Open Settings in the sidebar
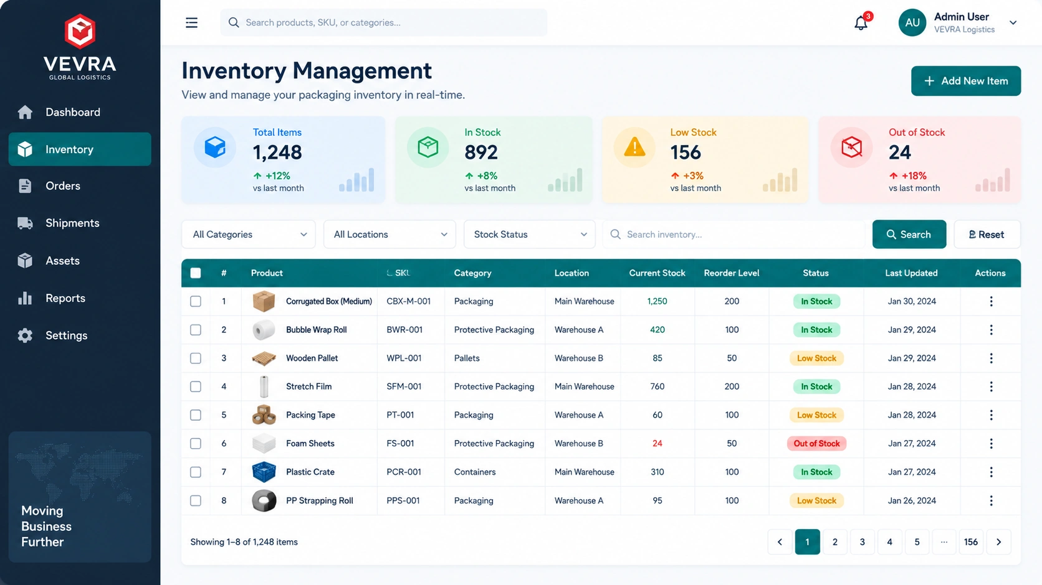Viewport: 1042px width, 585px height. (80, 335)
